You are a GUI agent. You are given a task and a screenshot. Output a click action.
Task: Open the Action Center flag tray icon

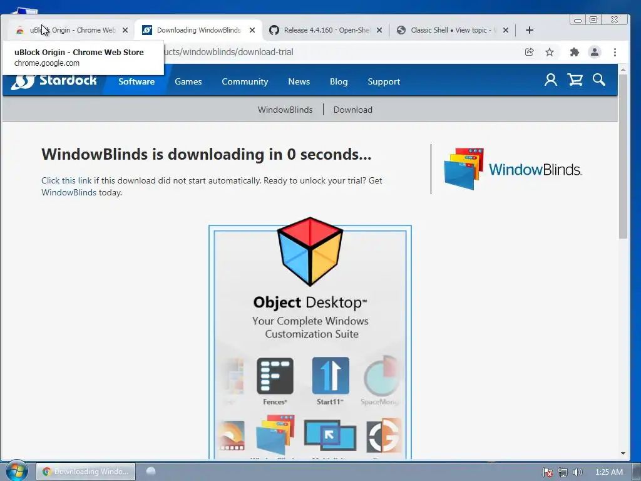click(x=547, y=472)
